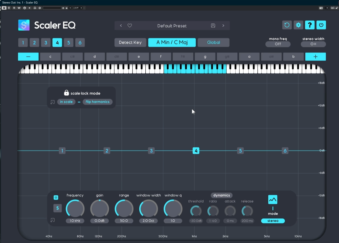Image resolution: width=339 pixels, height=243 pixels.
Task: Click the stereo mode selector
Action: (273, 221)
